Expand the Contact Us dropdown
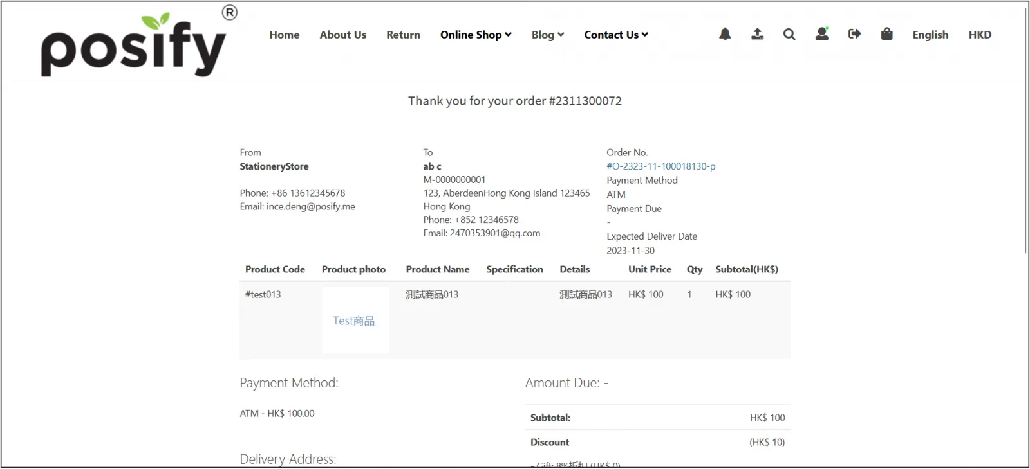This screenshot has height=469, width=1030. [x=616, y=35]
